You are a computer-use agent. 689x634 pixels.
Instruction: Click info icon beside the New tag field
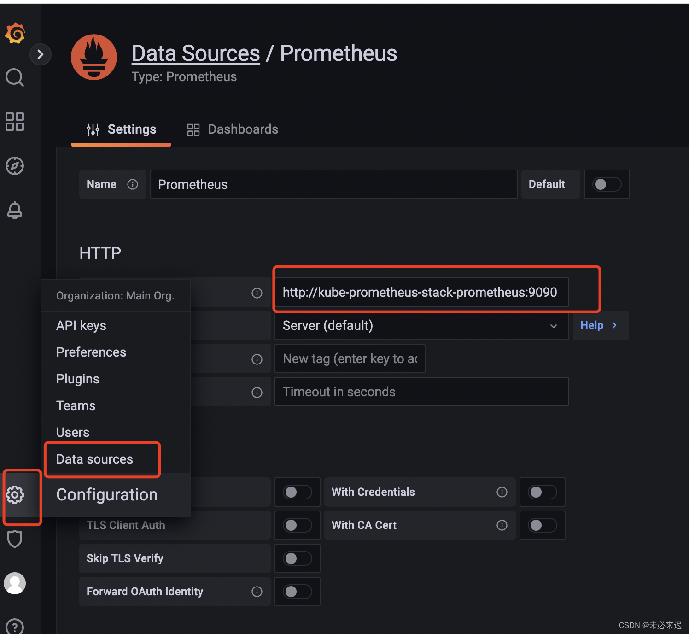coord(257,359)
